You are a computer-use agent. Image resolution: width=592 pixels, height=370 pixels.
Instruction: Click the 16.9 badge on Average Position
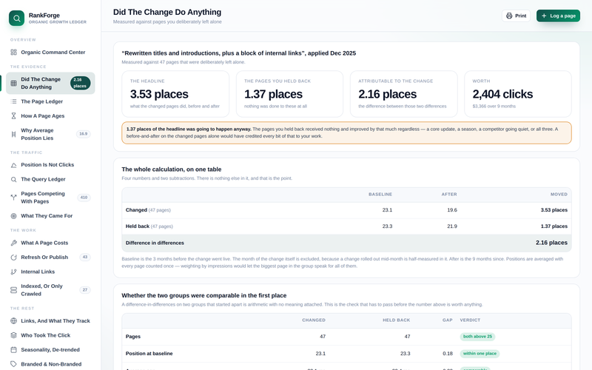point(84,134)
